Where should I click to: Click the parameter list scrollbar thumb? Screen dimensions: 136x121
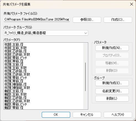85,77
